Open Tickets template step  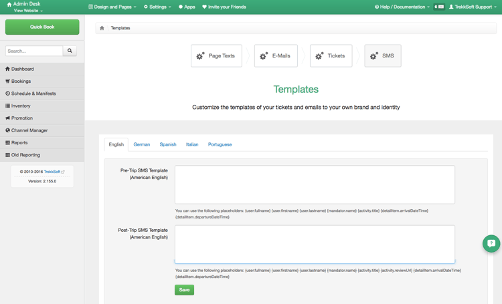tap(331, 56)
